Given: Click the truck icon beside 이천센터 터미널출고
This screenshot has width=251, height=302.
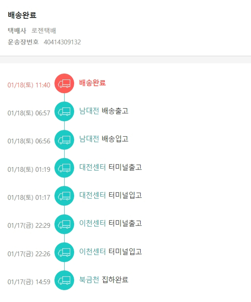Looking at the screenshot, I should tap(64, 223).
